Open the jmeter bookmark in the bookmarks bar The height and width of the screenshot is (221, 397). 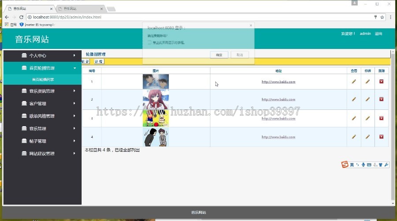coord(37,25)
